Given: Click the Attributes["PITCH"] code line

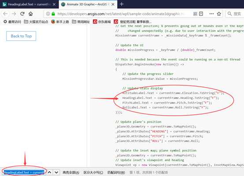Looking at the screenshot, I should 159,136.
